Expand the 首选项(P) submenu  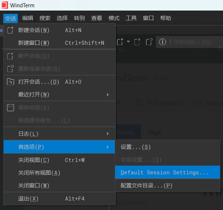click(59, 147)
